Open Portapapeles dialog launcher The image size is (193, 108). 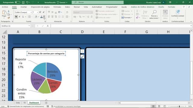pyautogui.click(x=12, y=21)
